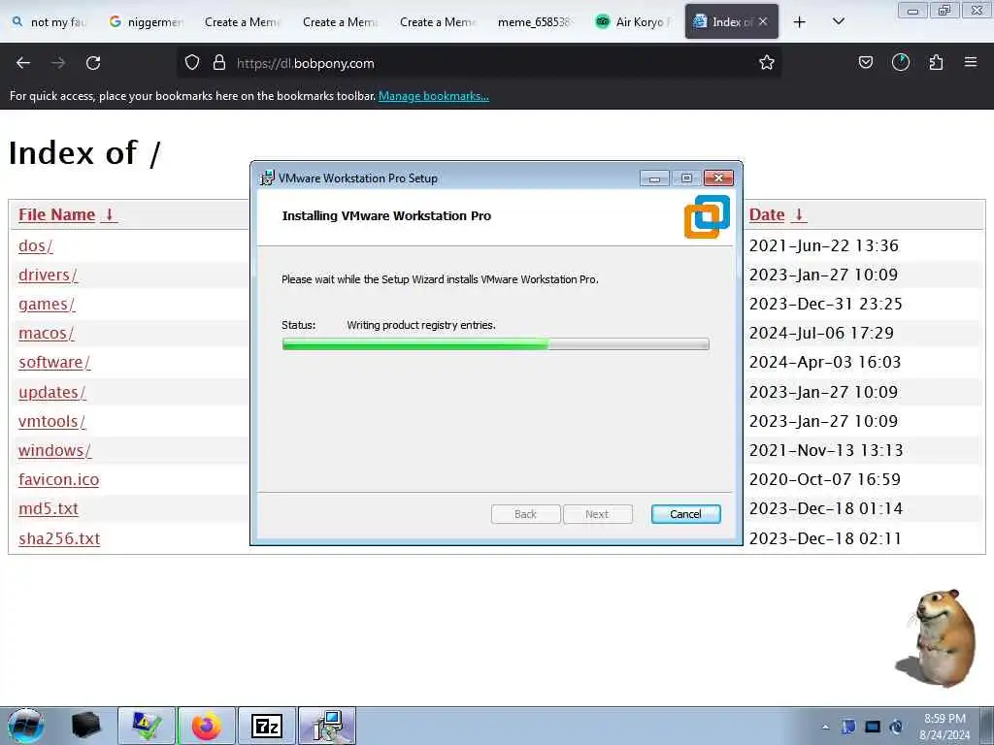The height and width of the screenshot is (745, 994).
Task: Open the drivers/ directory link
Action: coord(48,275)
